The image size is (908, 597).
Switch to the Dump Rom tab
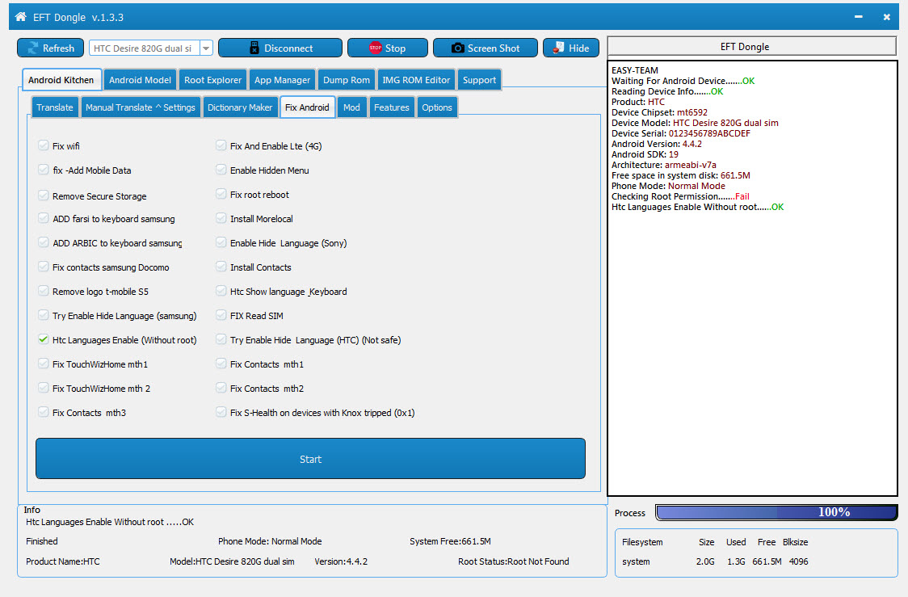coord(347,80)
